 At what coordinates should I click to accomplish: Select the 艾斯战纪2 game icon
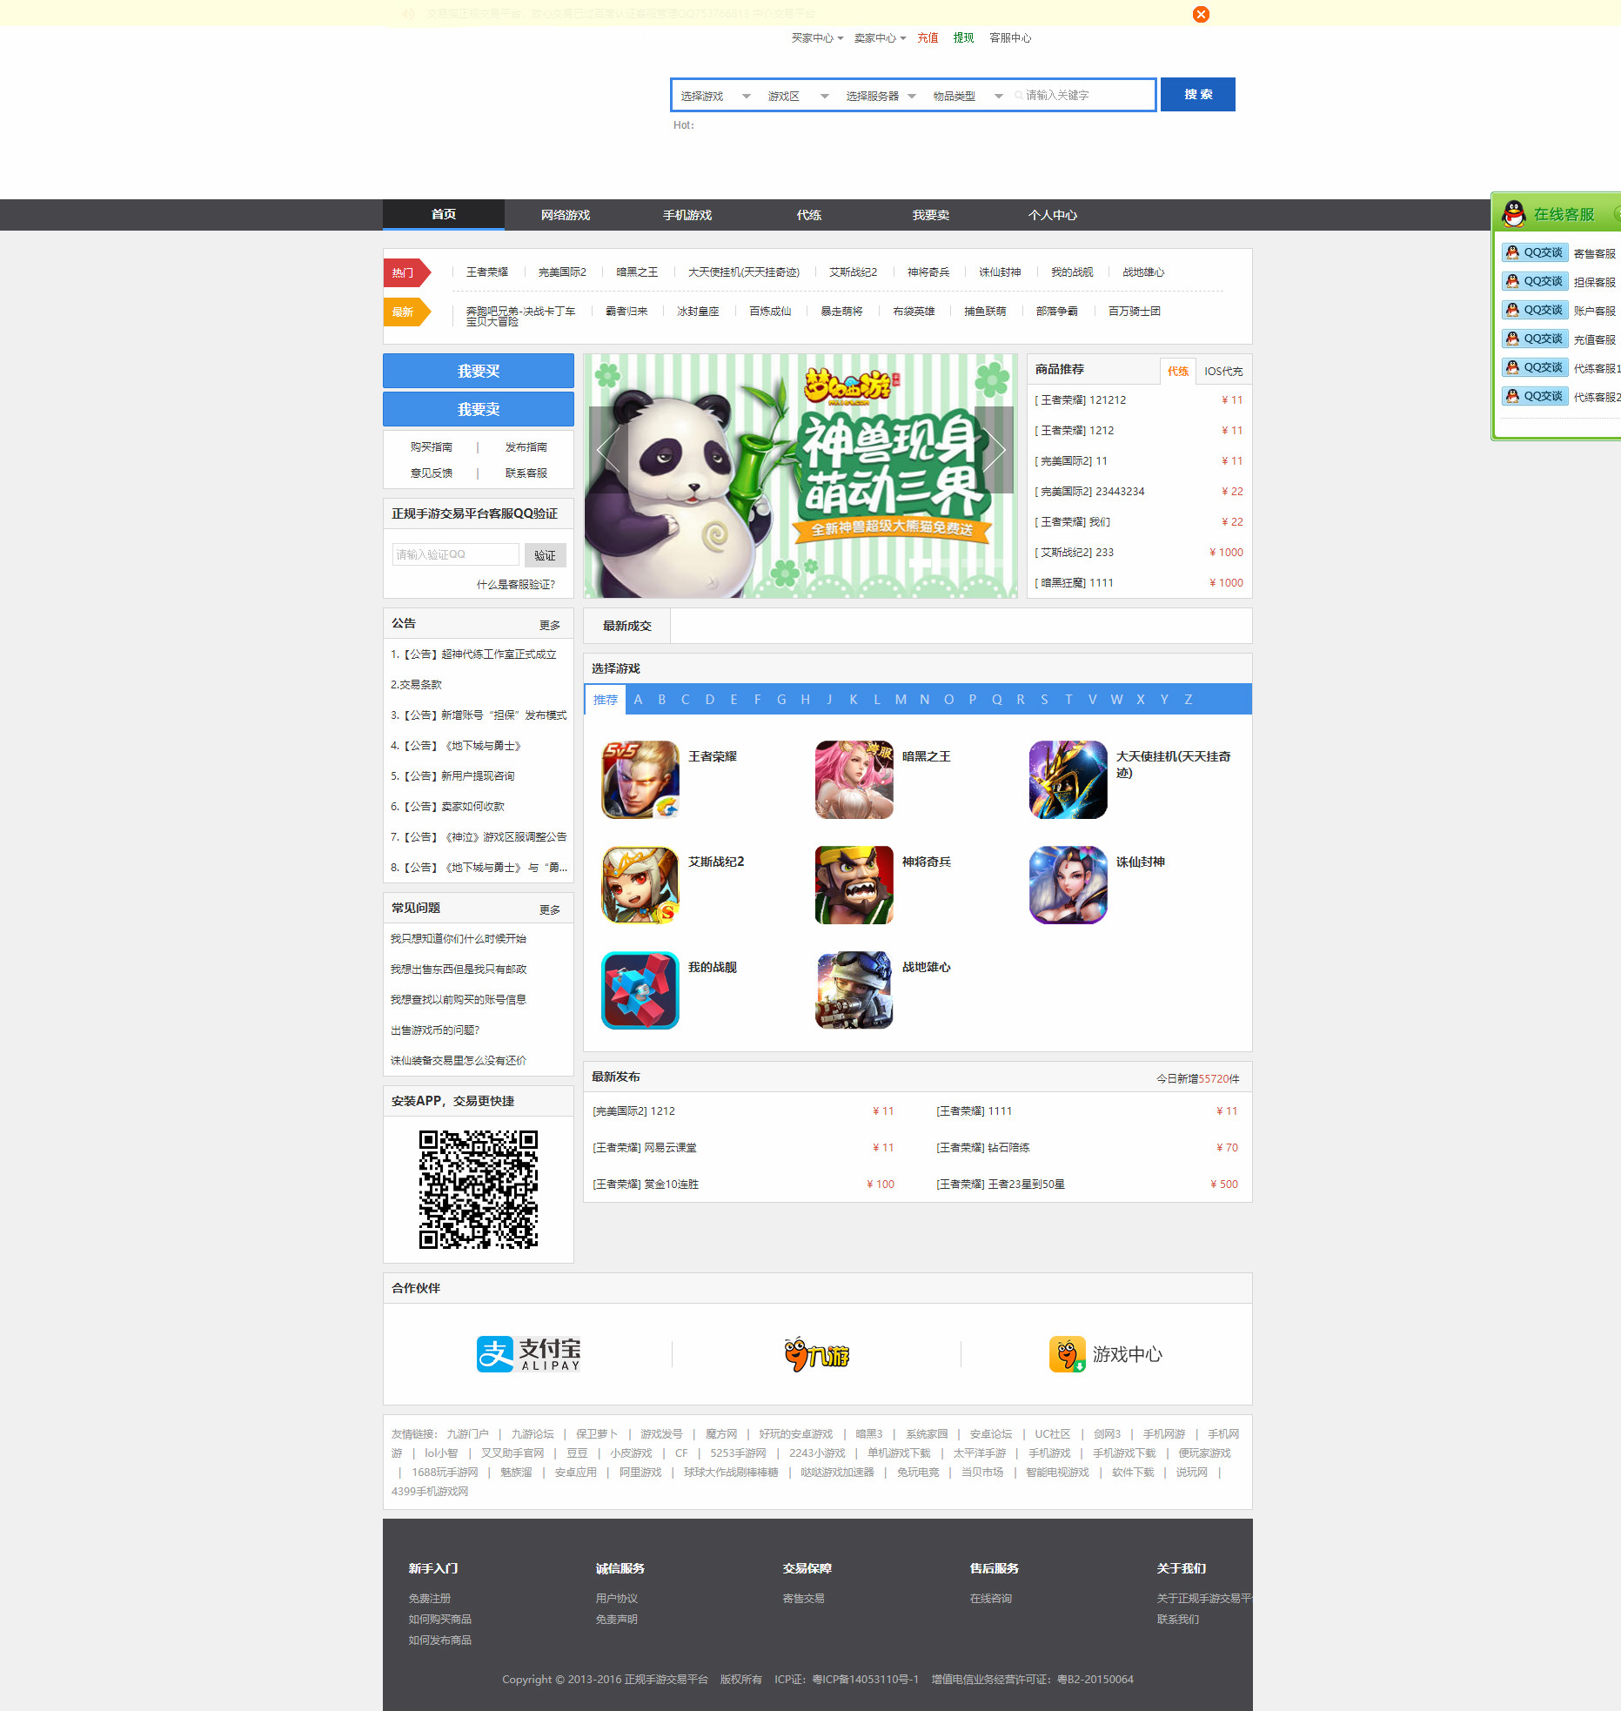coord(640,884)
